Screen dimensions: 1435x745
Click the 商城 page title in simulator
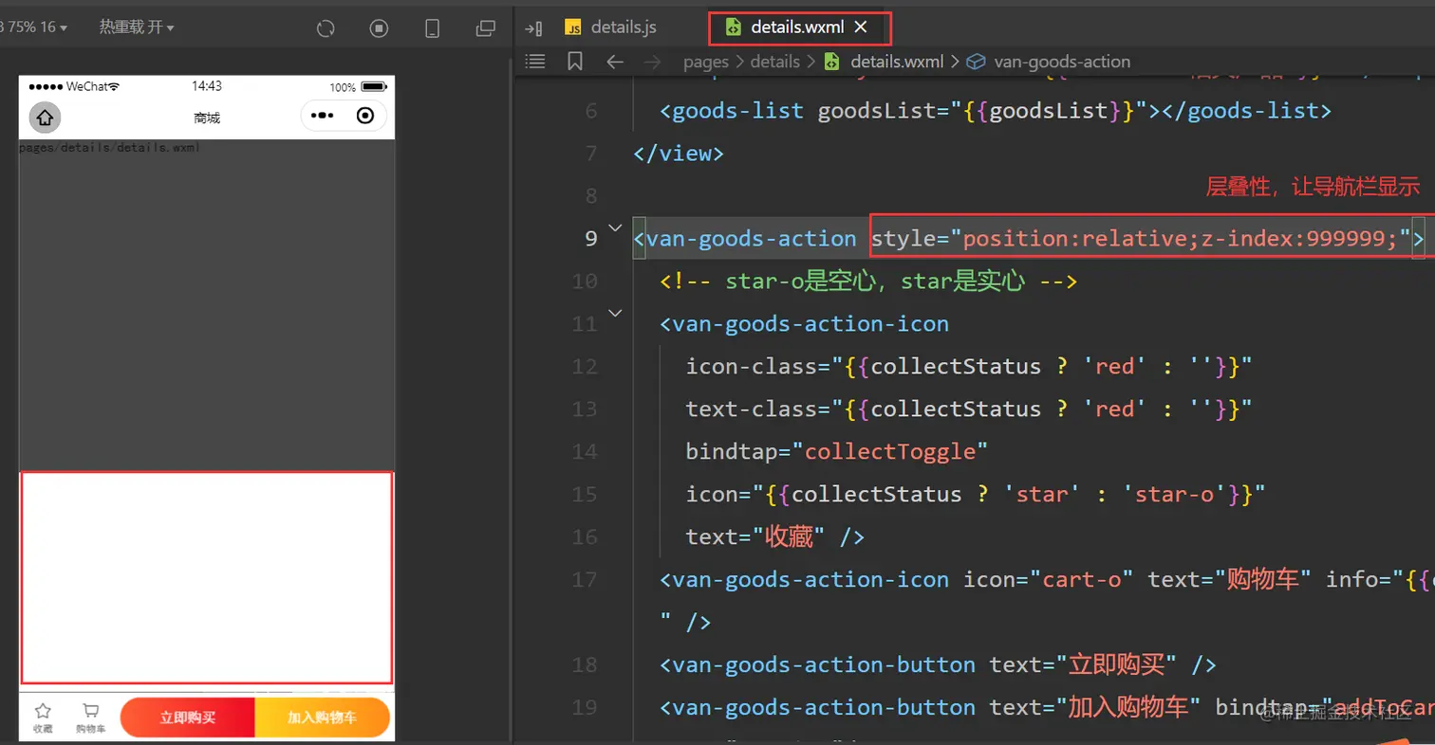click(x=207, y=118)
